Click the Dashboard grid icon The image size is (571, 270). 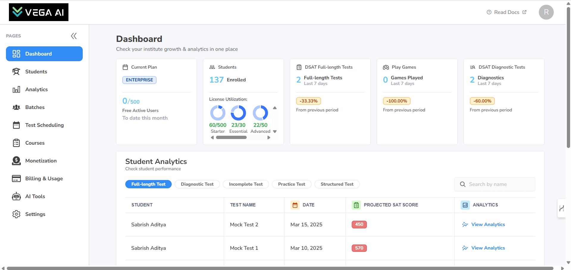pos(16,54)
